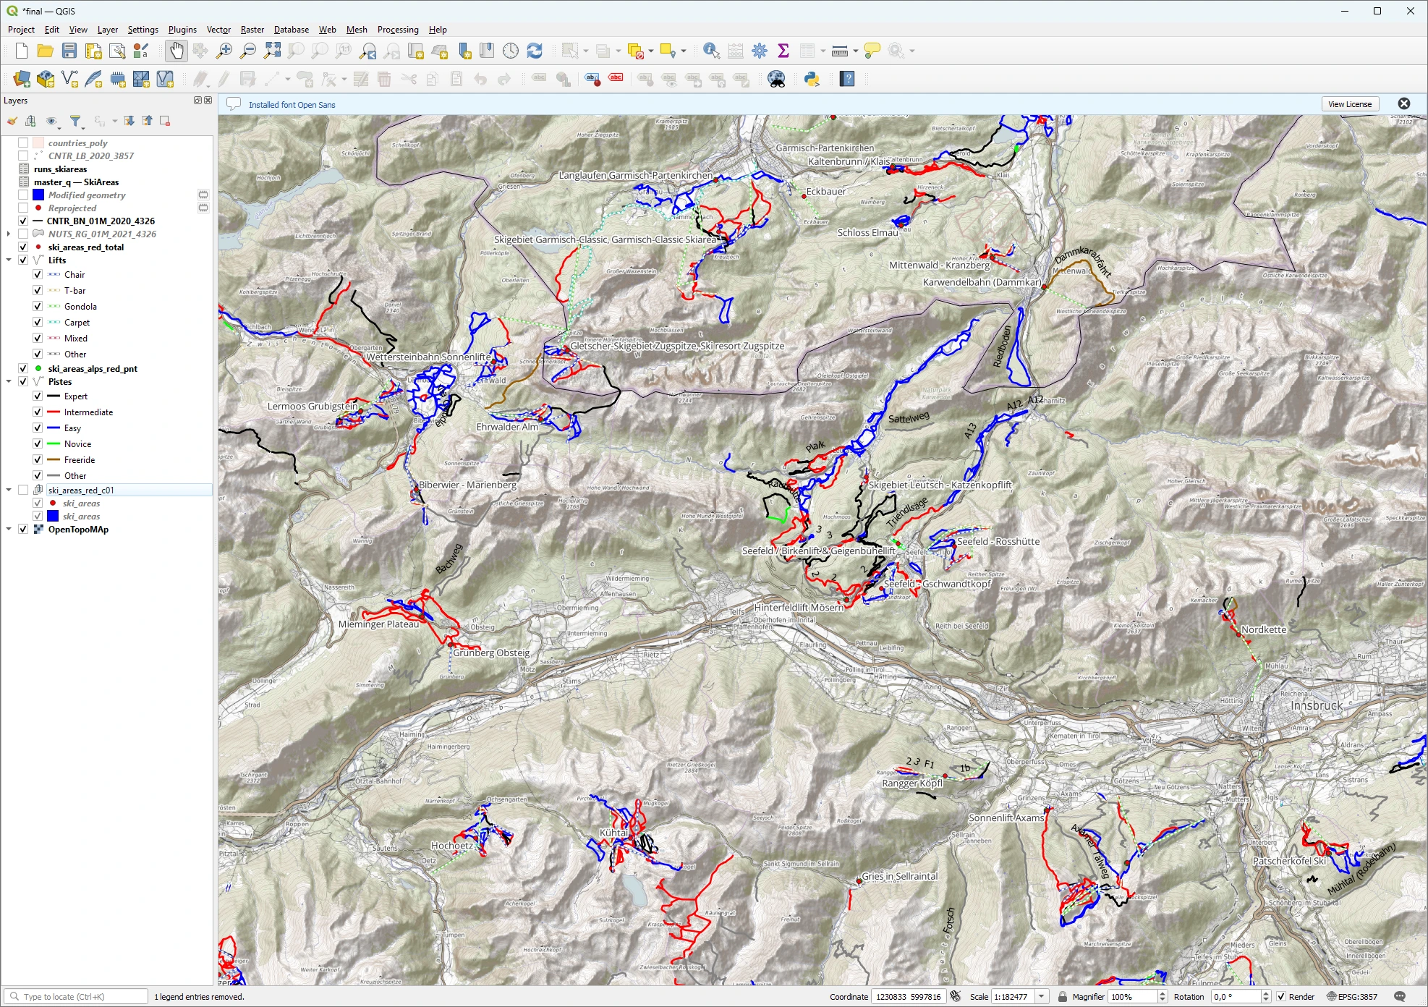Click the blue ski_areas color swatch
Image resolution: width=1428 pixels, height=1007 pixels.
pos(51,516)
